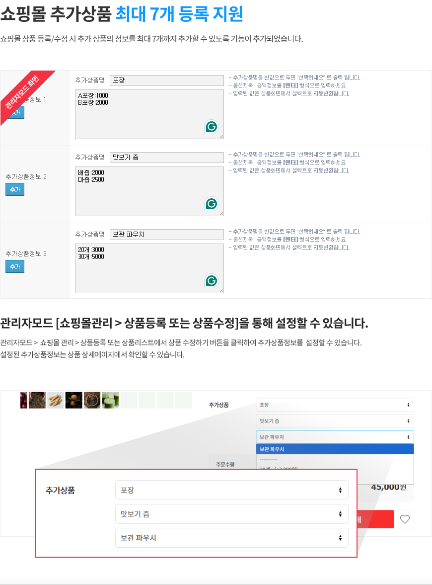This screenshot has height=585, width=432.
Task: Choose the highlighted 보관 파우치 option in list
Action: click(x=335, y=449)
